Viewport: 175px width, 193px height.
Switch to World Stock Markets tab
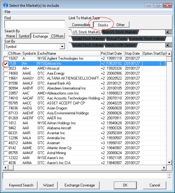[88, 39]
